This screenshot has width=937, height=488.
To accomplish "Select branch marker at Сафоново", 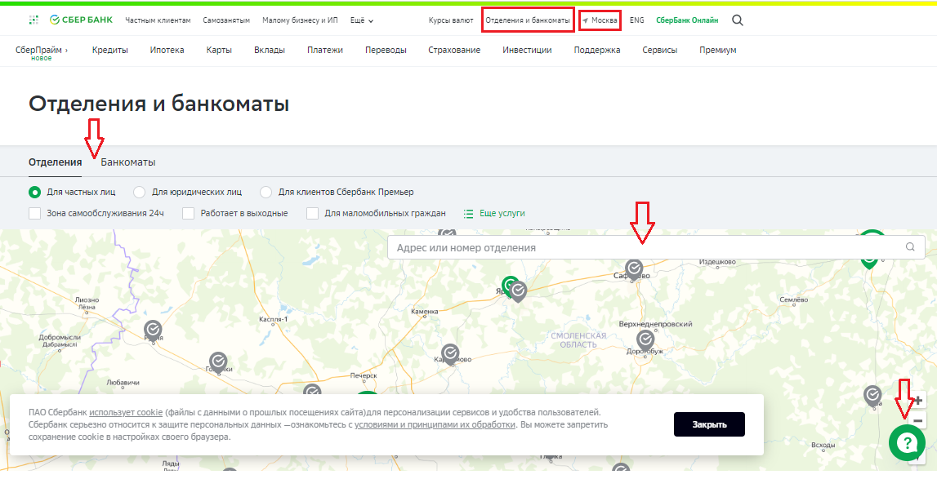I will [x=634, y=268].
